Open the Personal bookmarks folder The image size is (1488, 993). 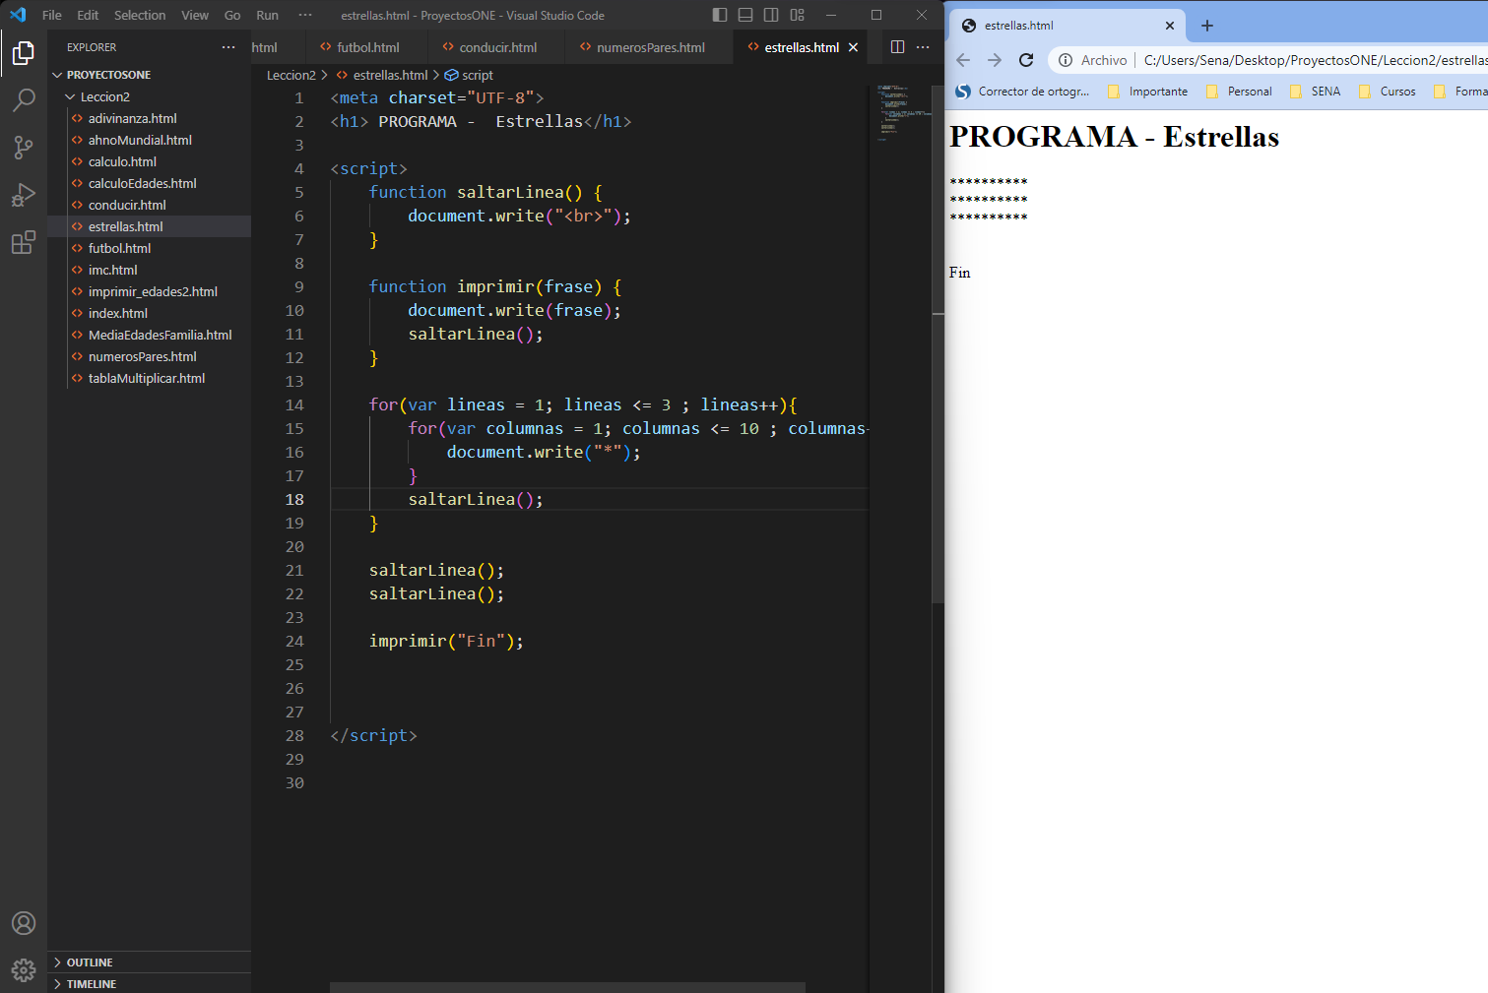click(1239, 92)
